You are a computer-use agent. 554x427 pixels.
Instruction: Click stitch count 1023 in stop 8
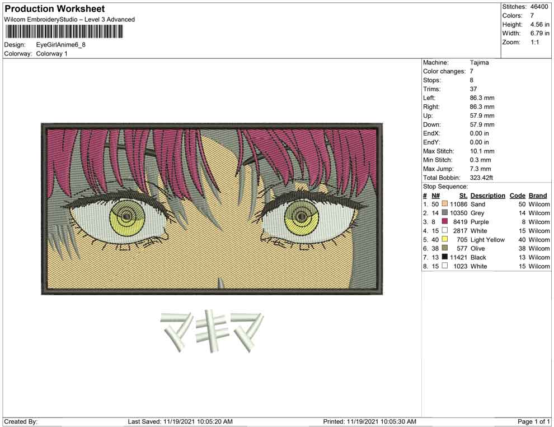[x=461, y=266]
